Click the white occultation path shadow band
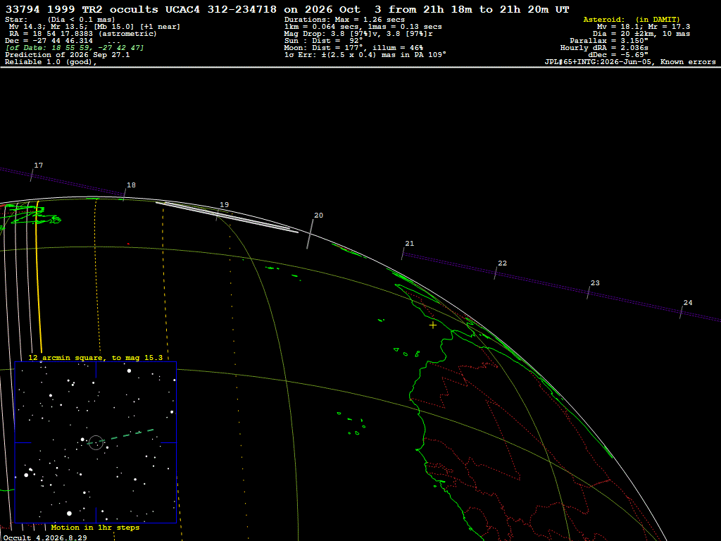Image resolution: width=721 pixels, height=541 pixels. pos(227,217)
